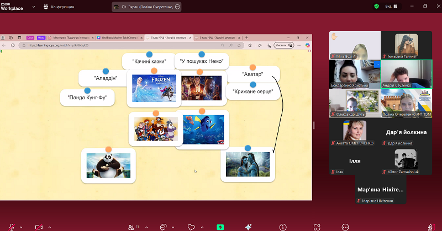Click the new tab plus button

click(246, 37)
